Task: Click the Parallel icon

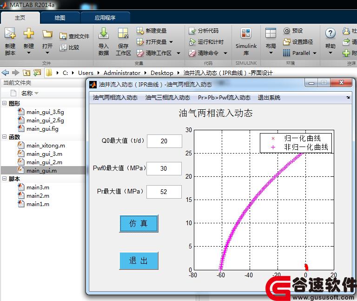Action: click(x=286, y=53)
